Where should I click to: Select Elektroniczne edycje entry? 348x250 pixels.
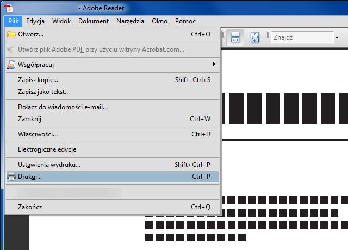click(x=113, y=149)
